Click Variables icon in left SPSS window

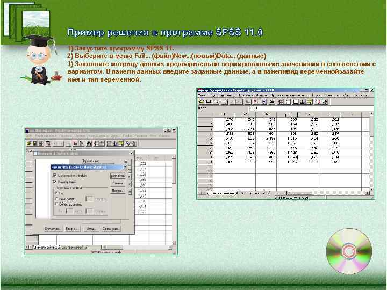82,143
